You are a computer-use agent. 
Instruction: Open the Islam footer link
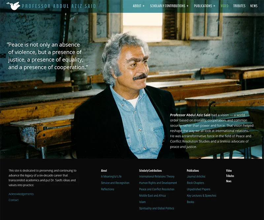pos(143,202)
